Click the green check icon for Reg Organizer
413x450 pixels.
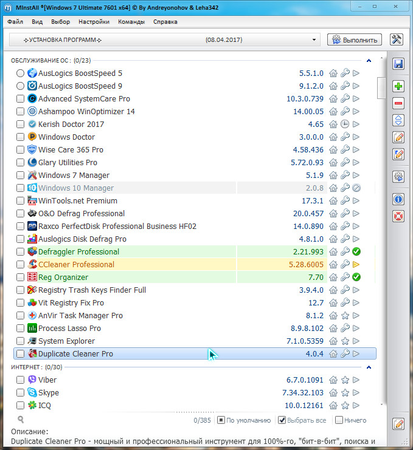point(356,278)
